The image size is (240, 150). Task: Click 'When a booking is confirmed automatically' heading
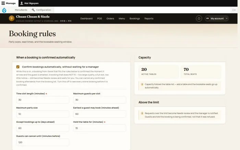click(x=46, y=58)
